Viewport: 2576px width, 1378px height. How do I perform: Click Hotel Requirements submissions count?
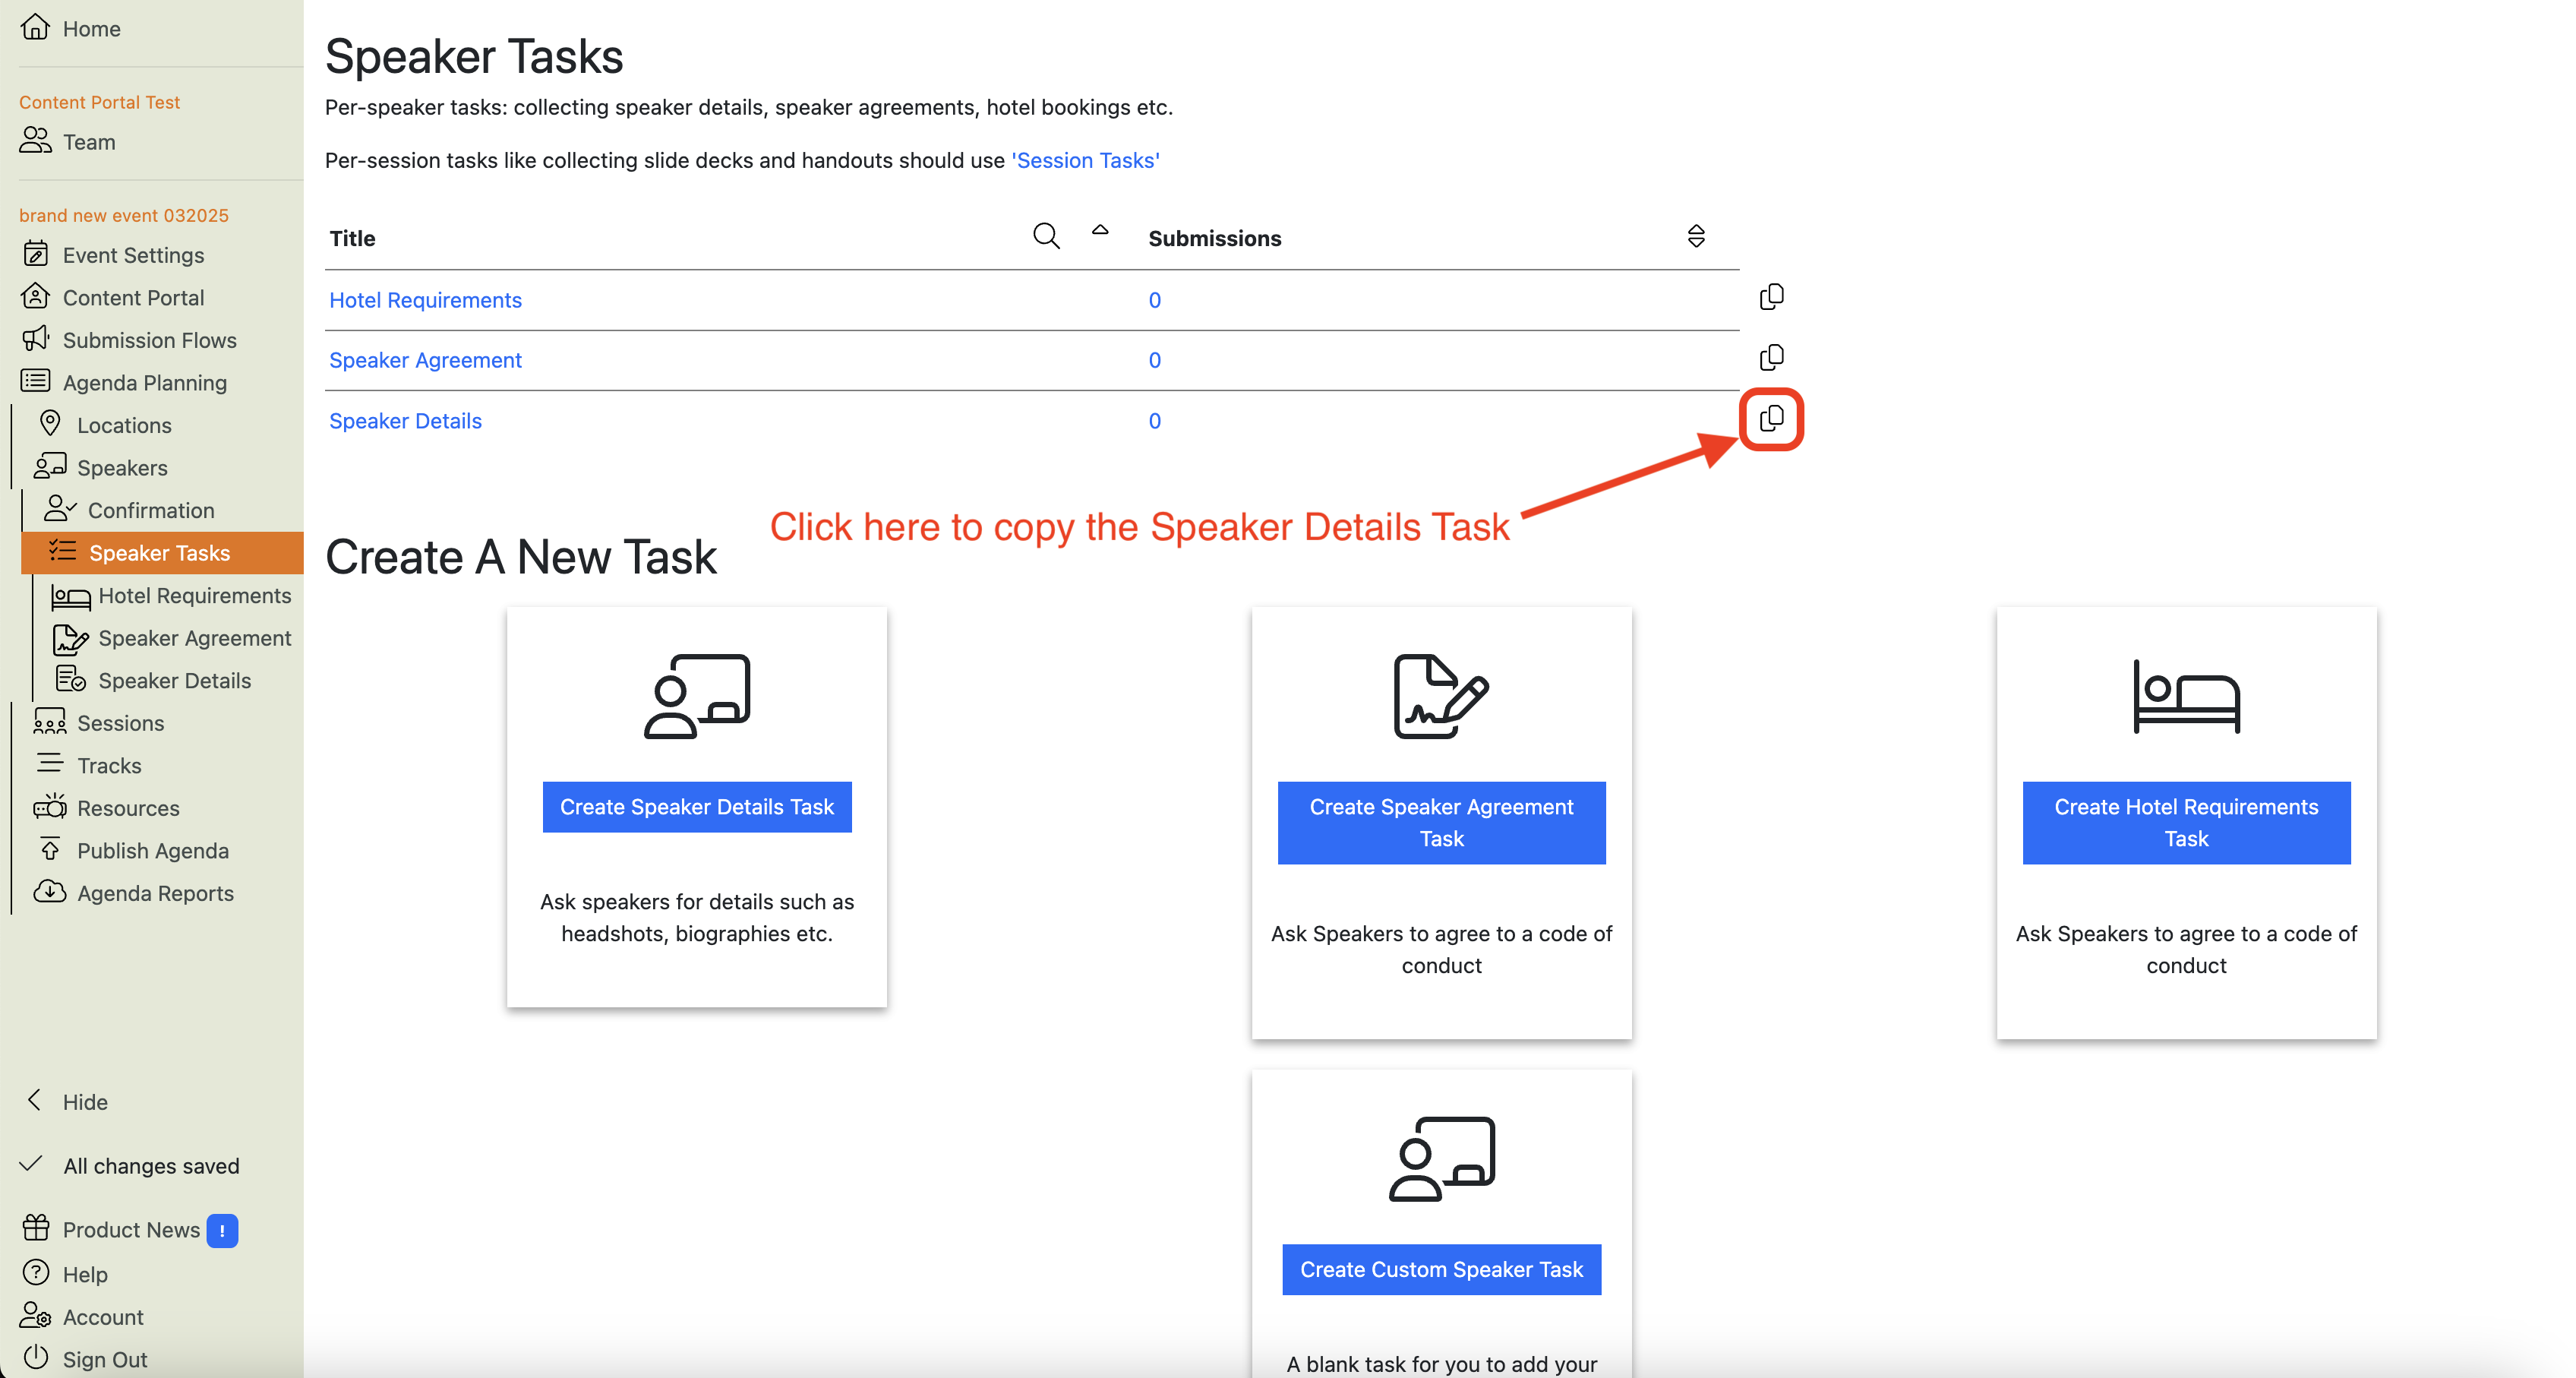(1154, 300)
